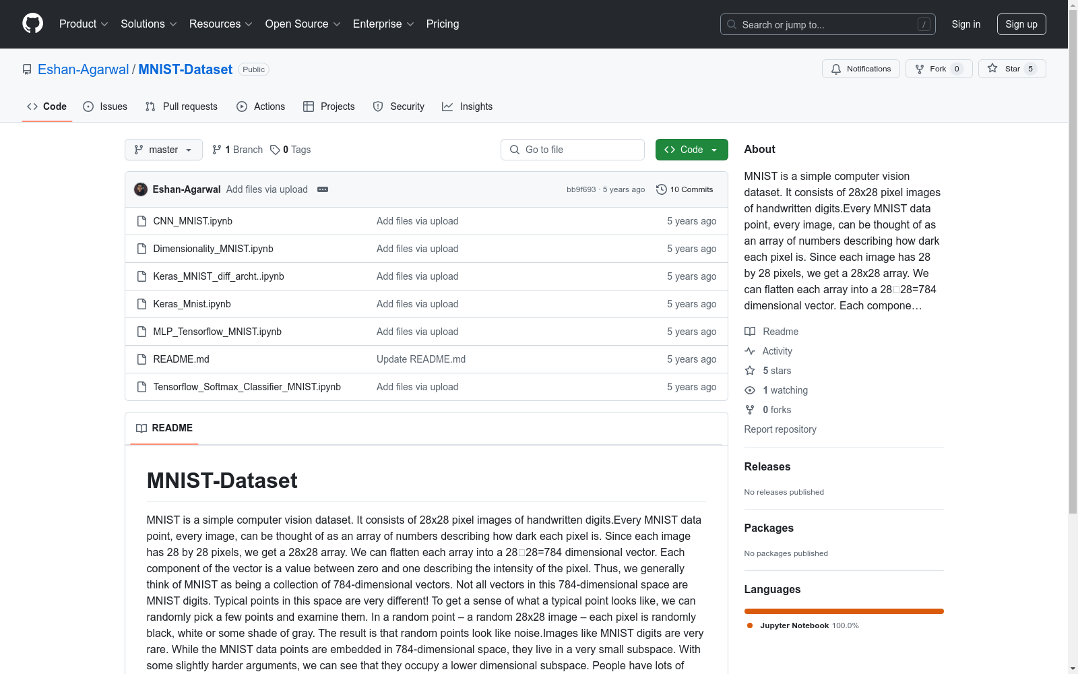
Task: Click the Readme book icon in About
Action: pos(750,332)
